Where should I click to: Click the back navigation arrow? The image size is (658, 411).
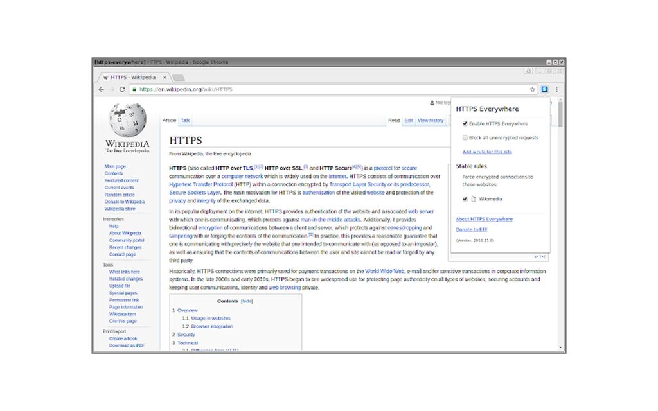click(x=102, y=89)
